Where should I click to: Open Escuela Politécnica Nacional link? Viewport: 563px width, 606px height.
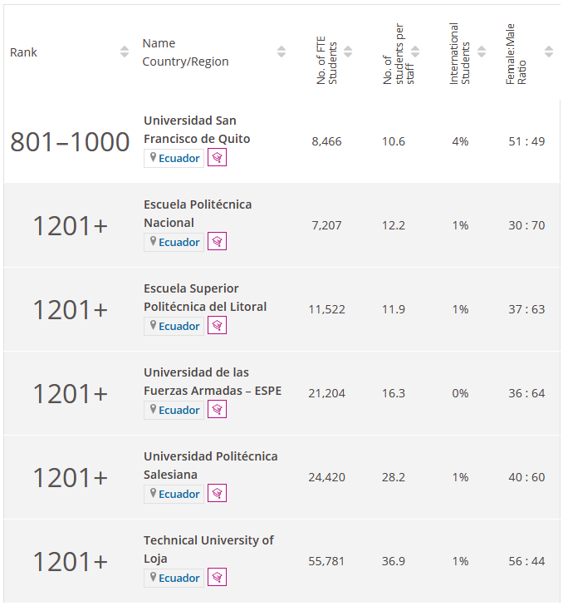click(198, 214)
